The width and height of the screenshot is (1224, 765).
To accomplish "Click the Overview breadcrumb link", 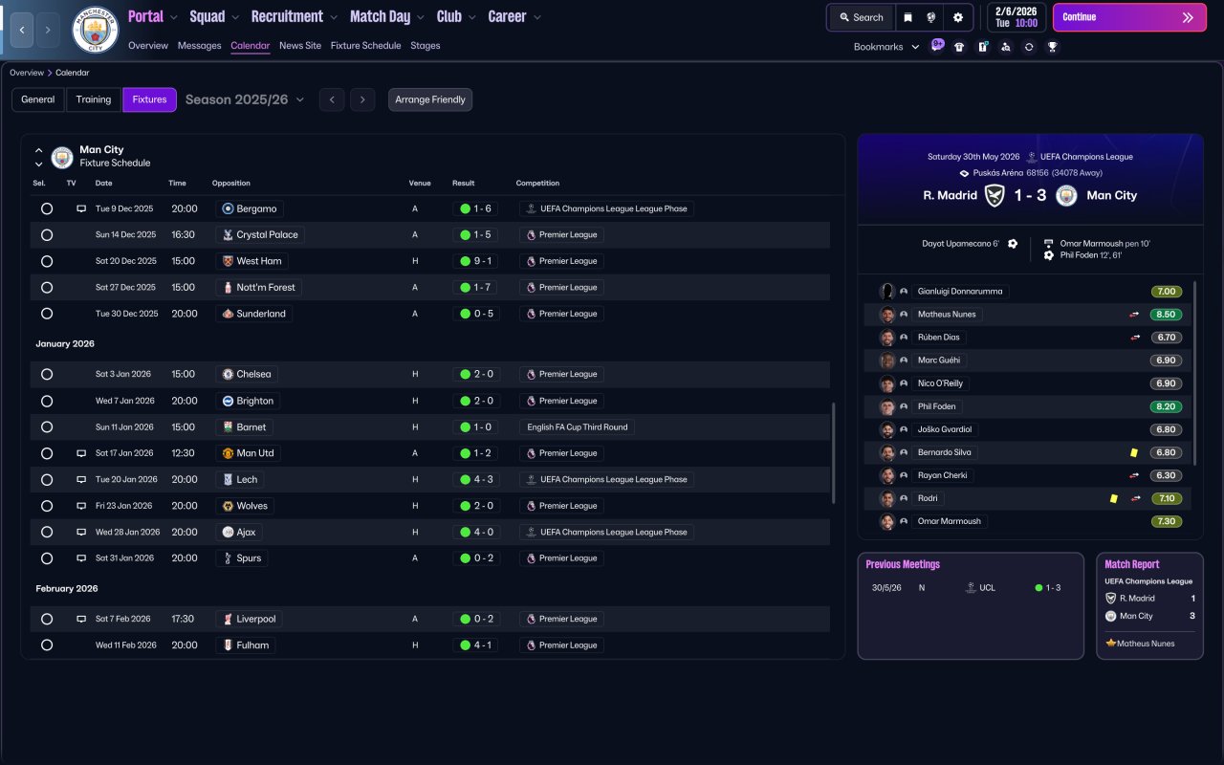I will coord(27,73).
